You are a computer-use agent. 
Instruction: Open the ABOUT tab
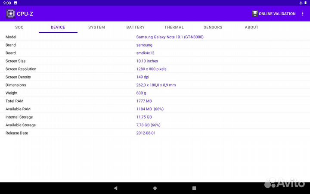252,27
